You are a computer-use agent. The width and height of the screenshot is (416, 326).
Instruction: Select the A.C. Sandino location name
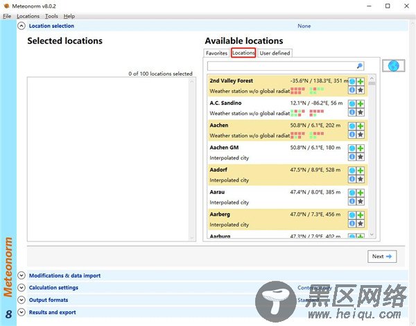pos(225,103)
